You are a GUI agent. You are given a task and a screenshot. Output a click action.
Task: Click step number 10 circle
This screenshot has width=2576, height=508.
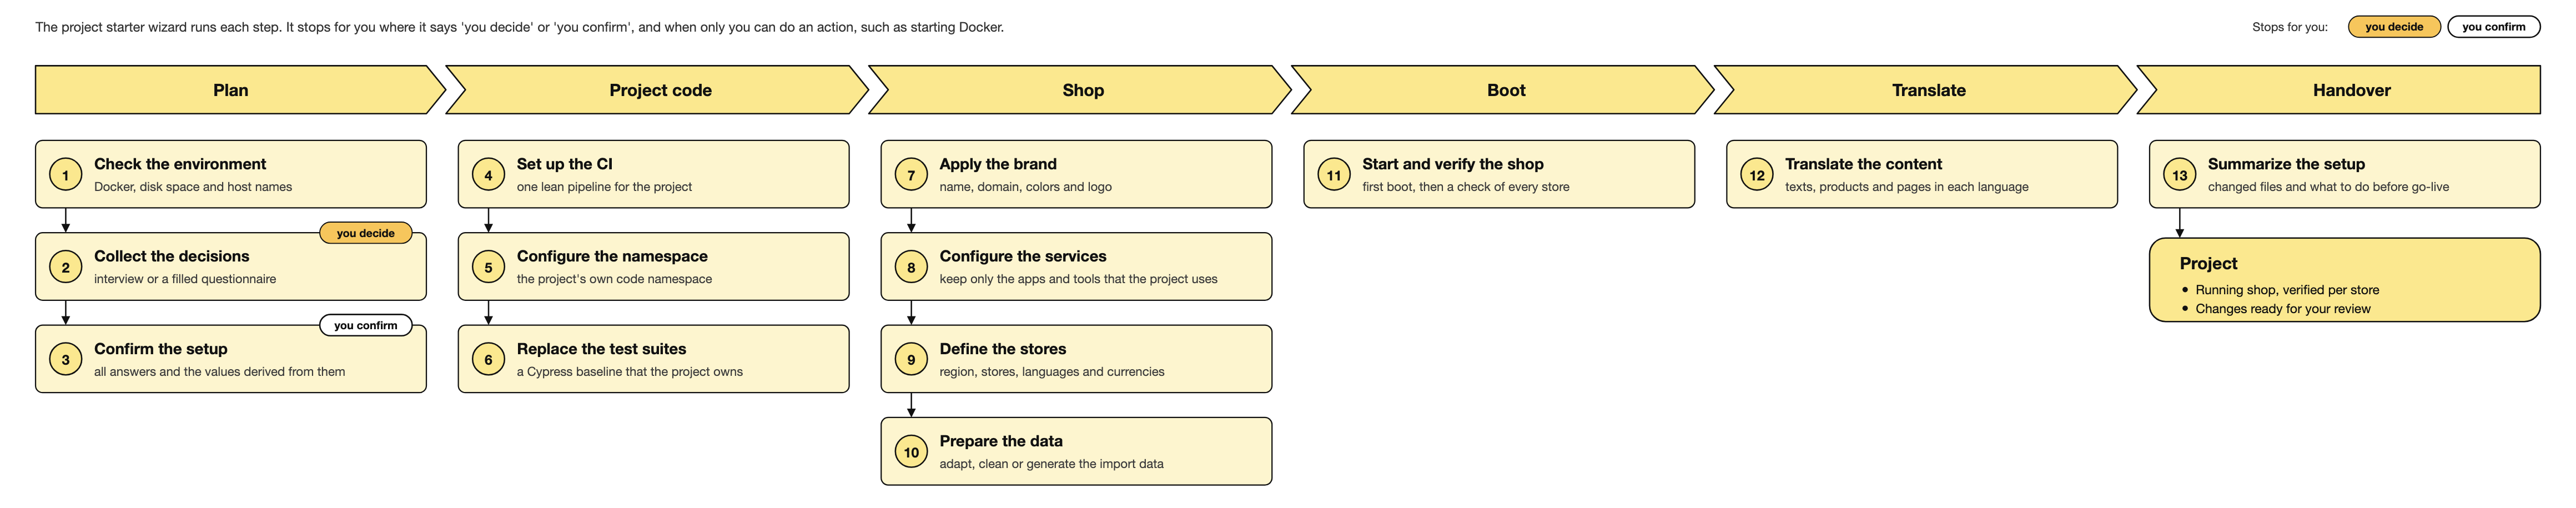911,452
